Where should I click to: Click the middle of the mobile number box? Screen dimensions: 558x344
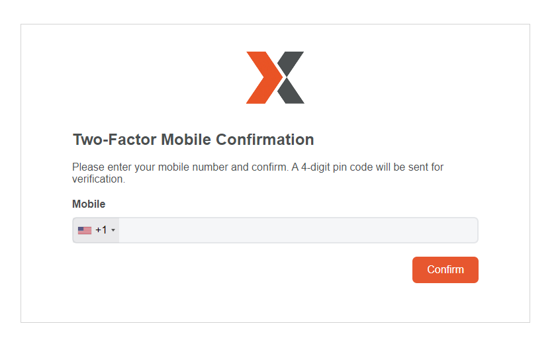298,230
